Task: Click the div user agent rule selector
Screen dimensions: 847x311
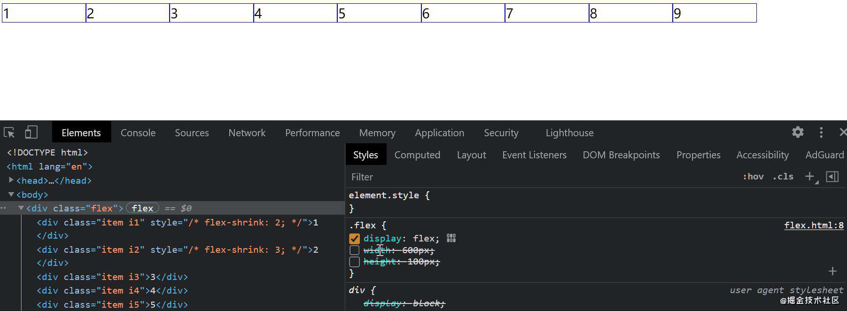Action: (357, 290)
